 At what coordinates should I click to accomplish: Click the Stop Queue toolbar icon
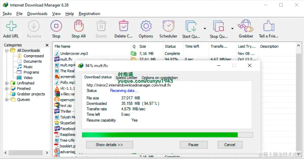tap(219, 26)
